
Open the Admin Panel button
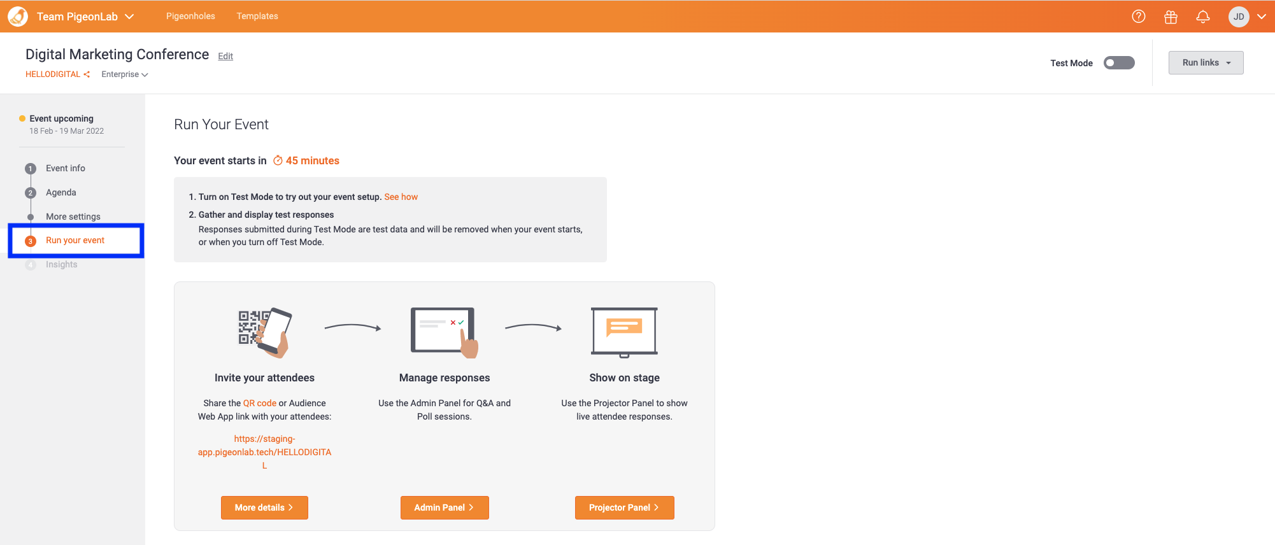pos(445,507)
